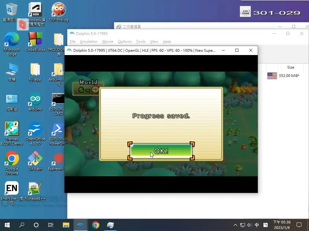
Task: Launch EndNote desktop shortcut
Action: click(12, 193)
